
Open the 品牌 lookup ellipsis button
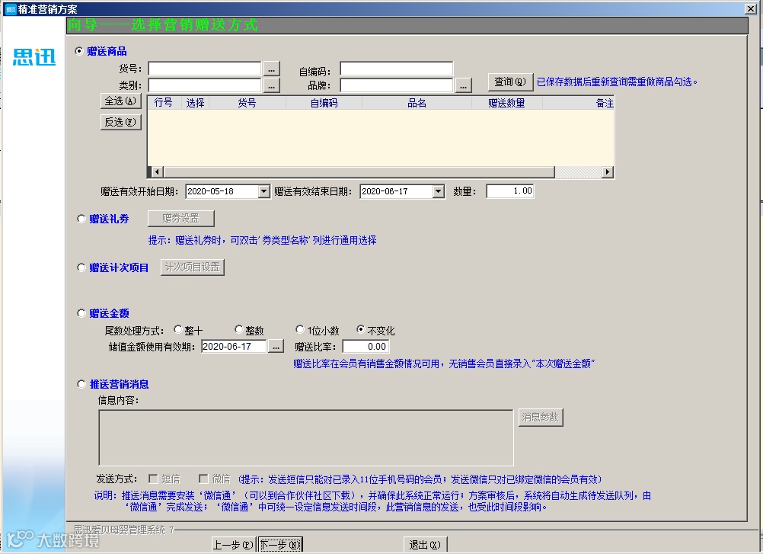tap(463, 85)
